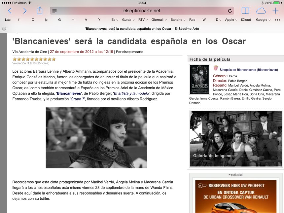Expand the Giornali favorites folder
Image resolution: width=284 pixels, height=213 pixels.
[x=159, y=20]
